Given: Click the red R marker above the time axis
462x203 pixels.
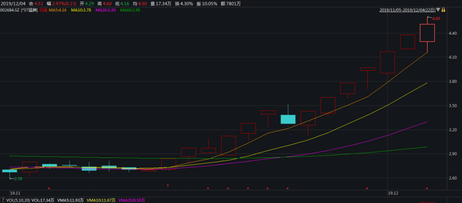Looking at the screenshot, I should 168,185.
